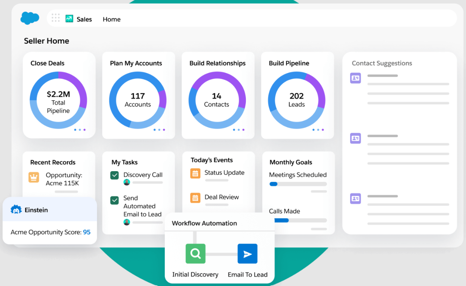The image size is (466, 286).
Task: Click the Meetings Scheduled label
Action: pos(298,175)
